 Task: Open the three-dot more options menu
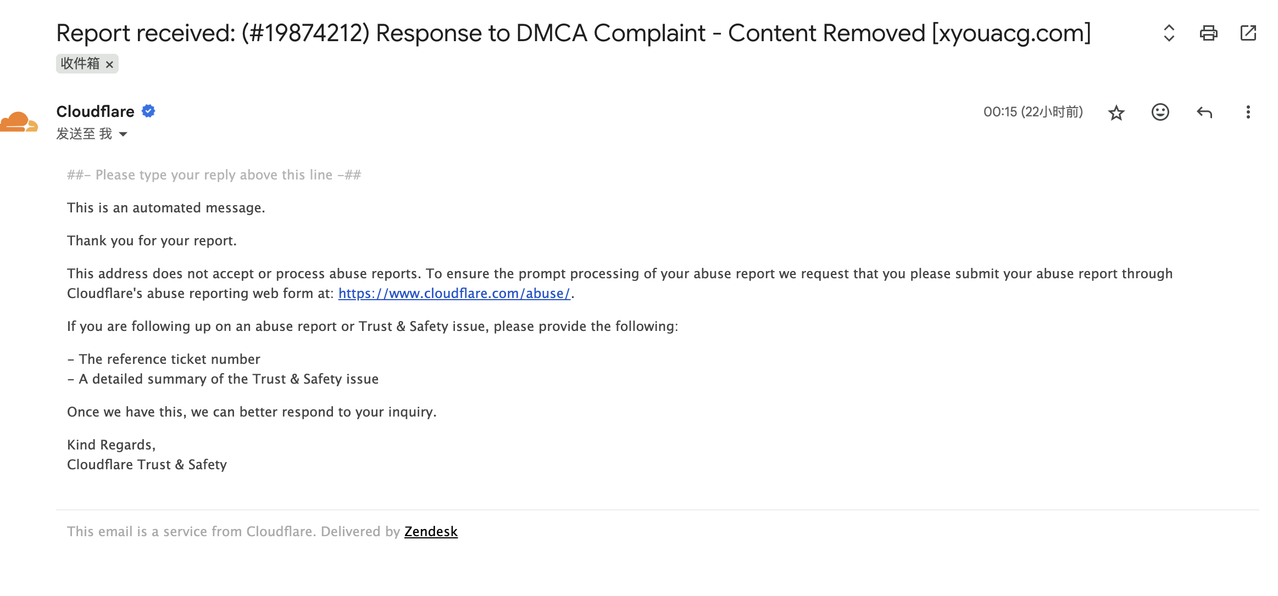point(1248,113)
